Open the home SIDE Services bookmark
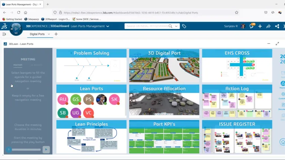This screenshot has width=285, height=160. (86, 19)
